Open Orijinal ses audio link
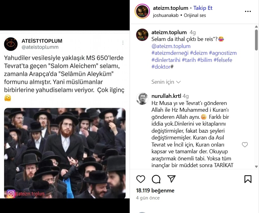This screenshot has height=213, width=259. 195,15
